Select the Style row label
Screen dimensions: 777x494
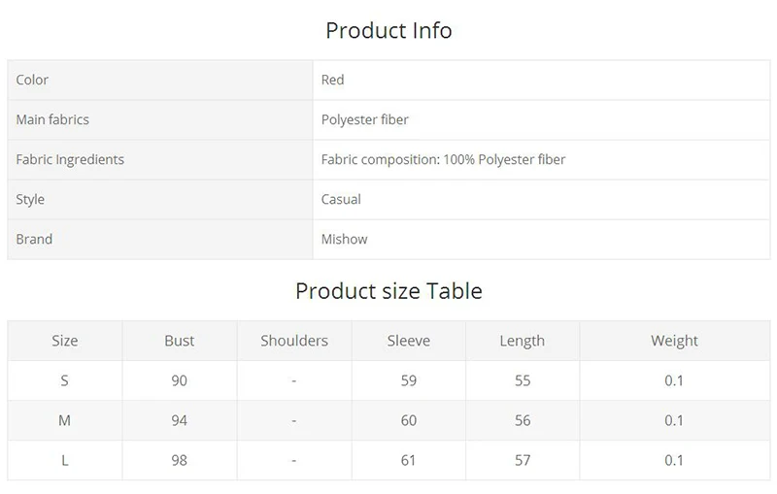pos(30,200)
